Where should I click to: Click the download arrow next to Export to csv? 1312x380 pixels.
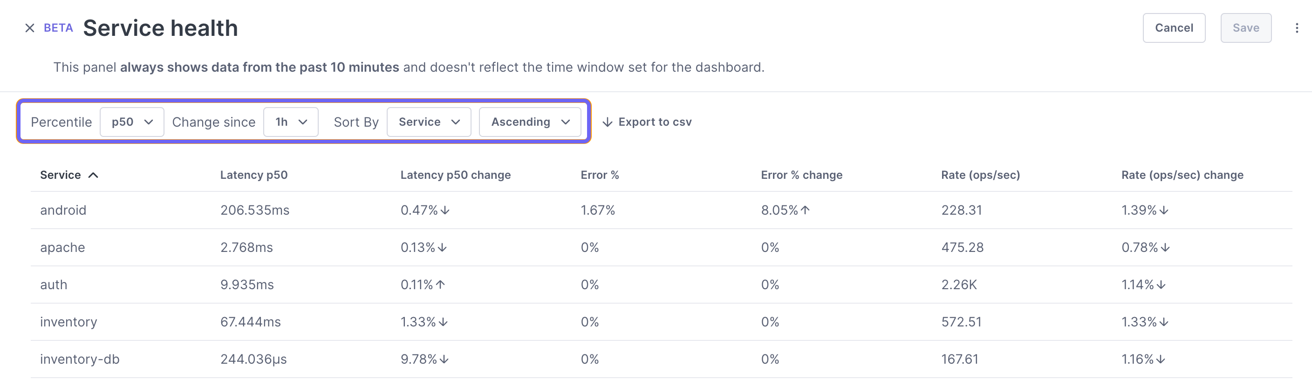pos(607,122)
